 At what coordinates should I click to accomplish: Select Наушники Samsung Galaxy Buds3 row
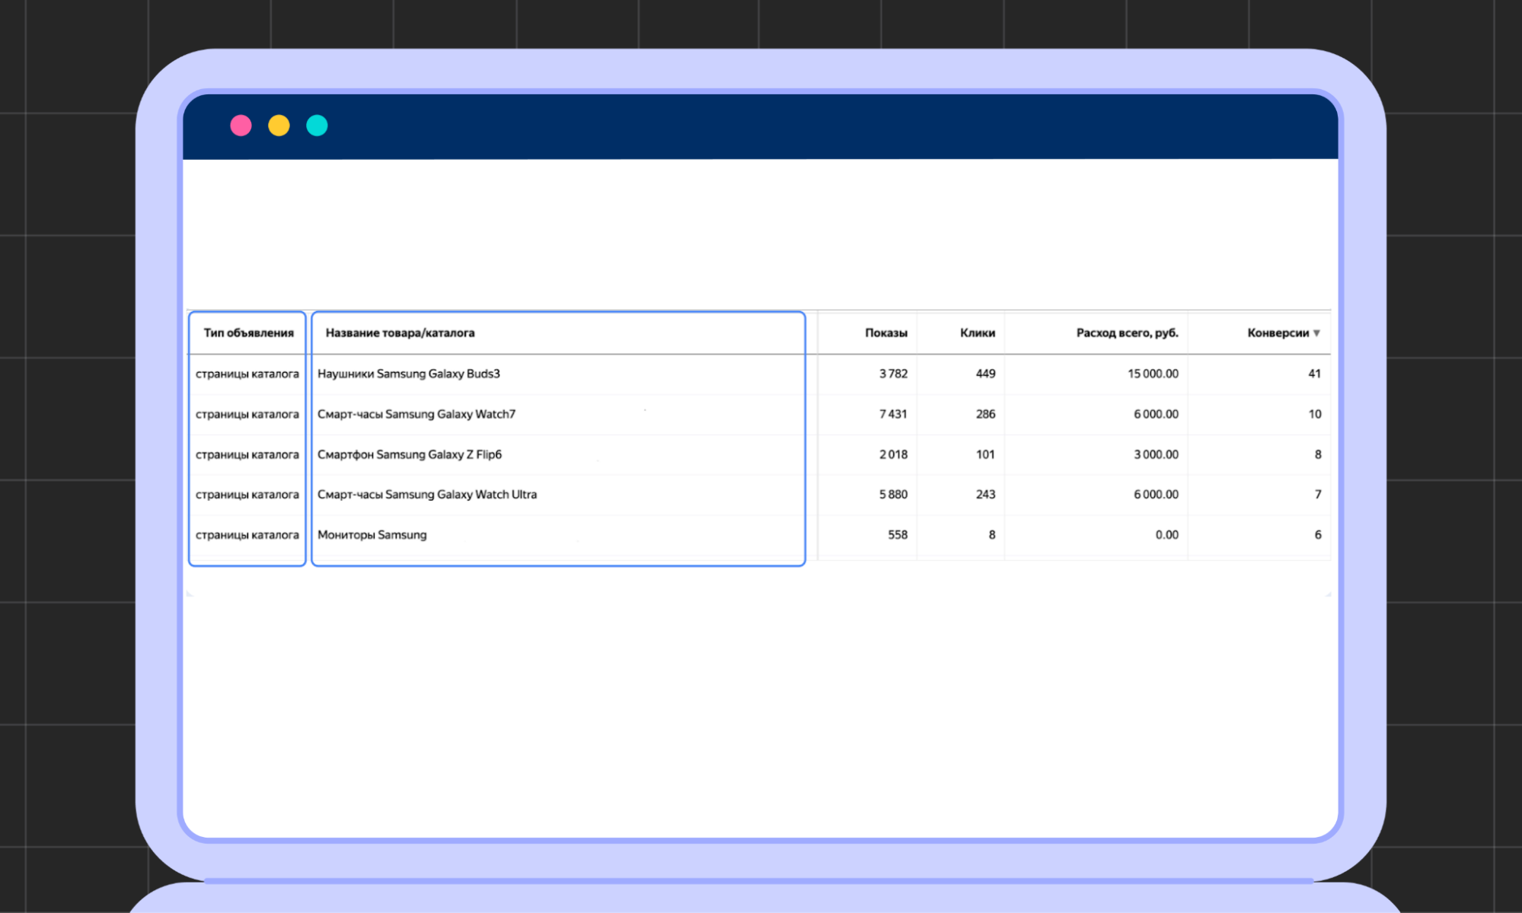click(409, 374)
